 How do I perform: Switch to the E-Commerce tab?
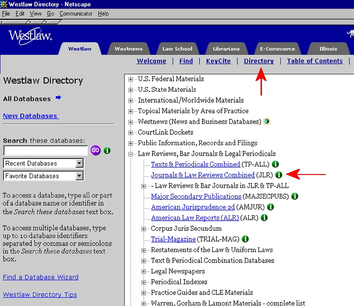pyautogui.click(x=278, y=49)
